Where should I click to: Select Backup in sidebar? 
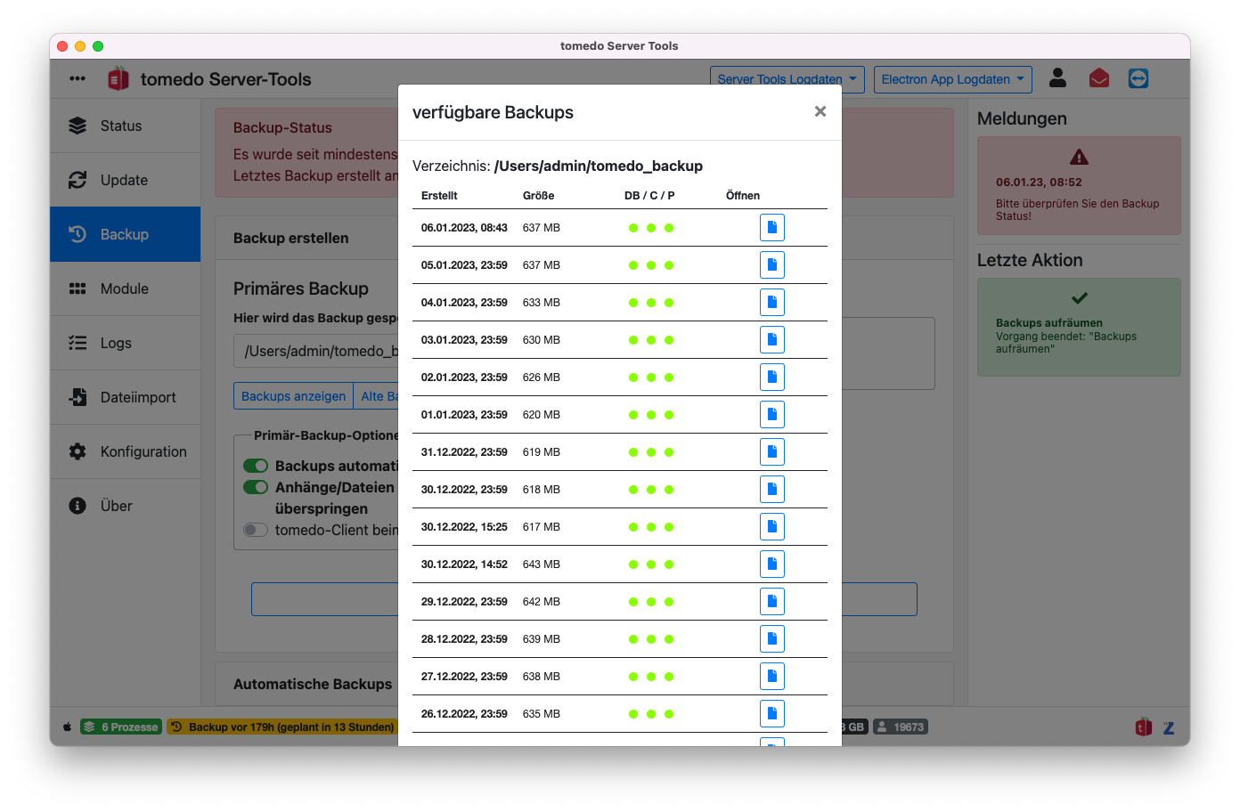pos(125,234)
